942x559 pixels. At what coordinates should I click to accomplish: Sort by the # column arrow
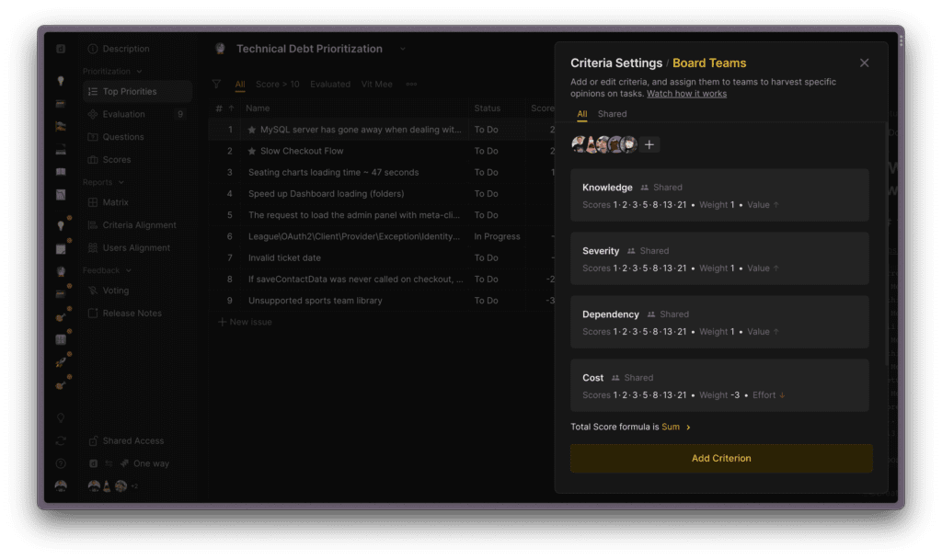click(231, 108)
